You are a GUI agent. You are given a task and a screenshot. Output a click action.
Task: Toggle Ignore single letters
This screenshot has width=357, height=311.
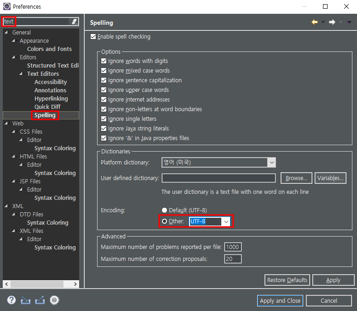coord(104,119)
